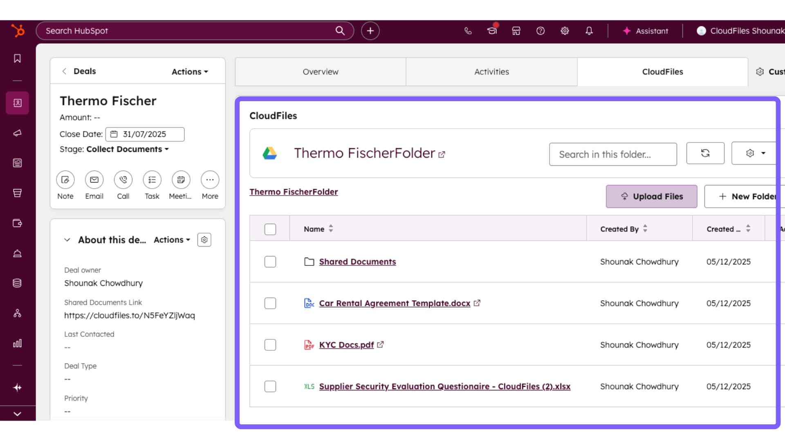Open the CloudFiles settings gear dropdown
Screen dimensions: 785x441
(754, 153)
